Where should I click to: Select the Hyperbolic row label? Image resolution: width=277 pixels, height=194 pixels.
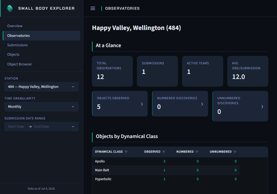(x=103, y=179)
